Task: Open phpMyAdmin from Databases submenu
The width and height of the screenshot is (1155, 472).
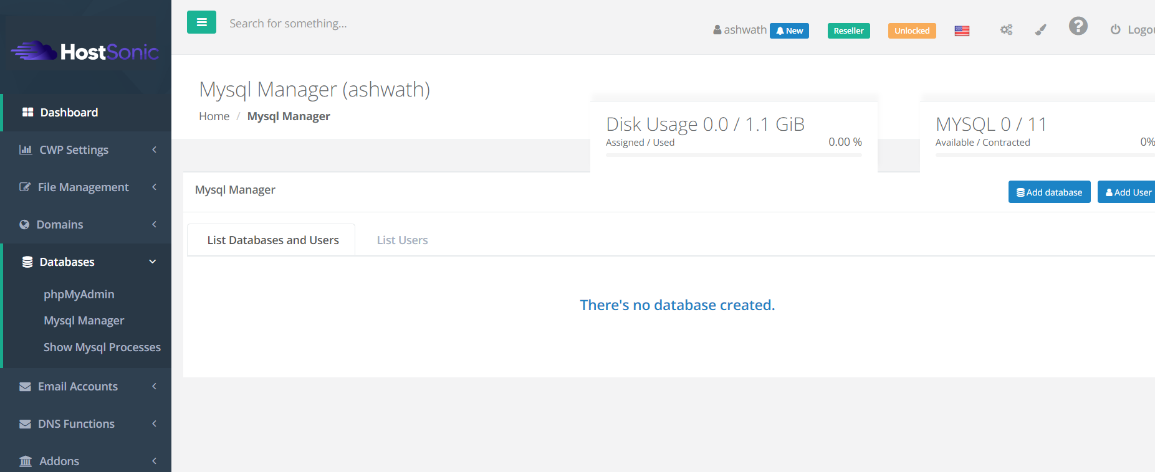Action: [x=79, y=295]
